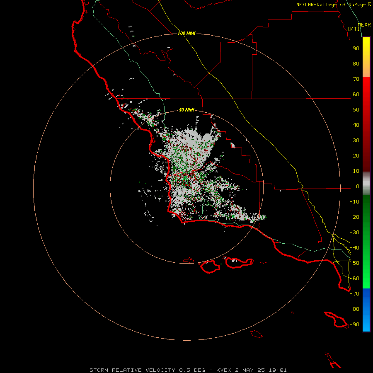Screen dimensions: 373x373
Task: Click the -20 value on the velocity scale
Action: 354,217
